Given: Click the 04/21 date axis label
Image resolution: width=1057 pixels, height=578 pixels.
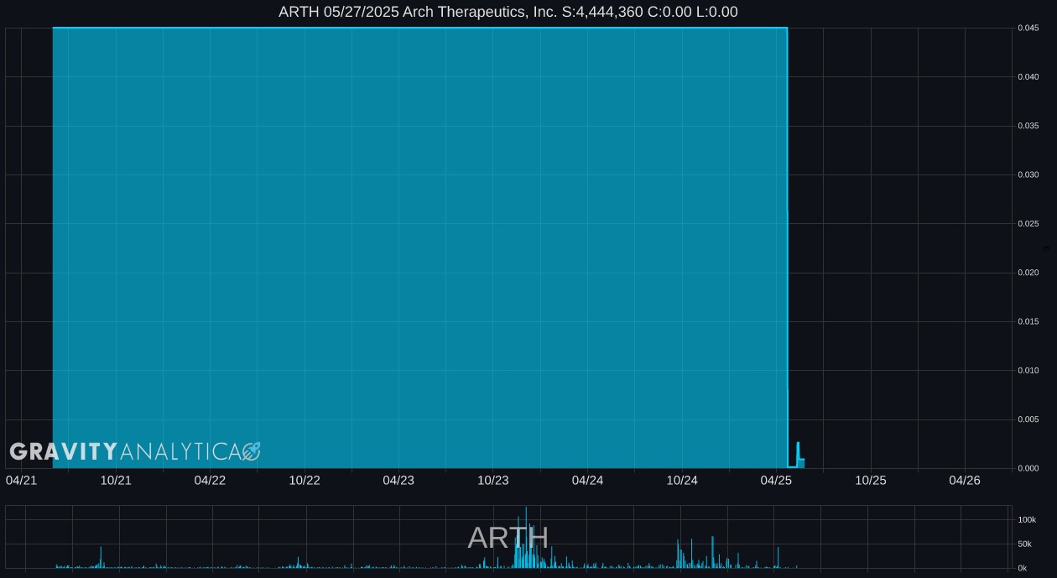Looking at the screenshot, I should [21, 480].
